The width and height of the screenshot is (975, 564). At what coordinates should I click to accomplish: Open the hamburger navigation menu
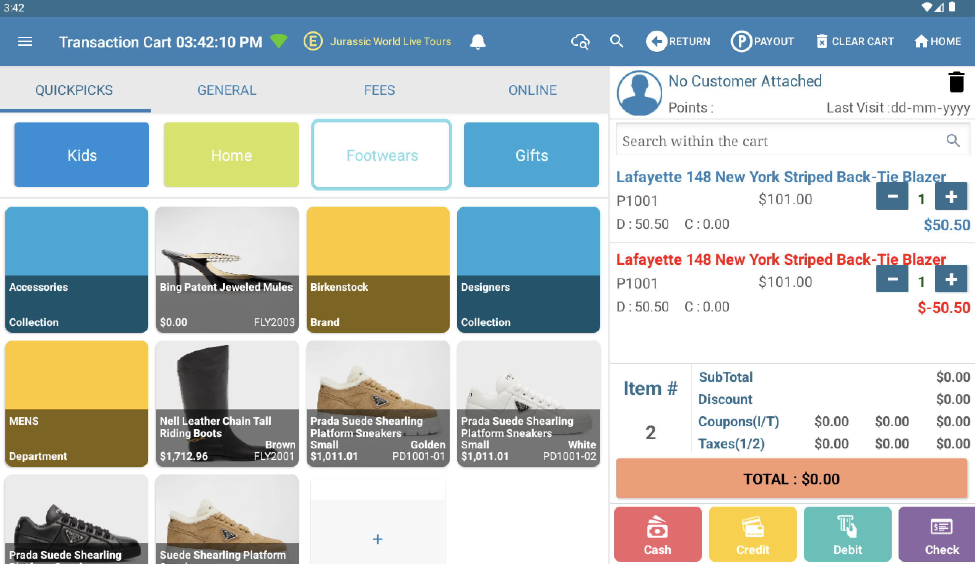point(25,41)
